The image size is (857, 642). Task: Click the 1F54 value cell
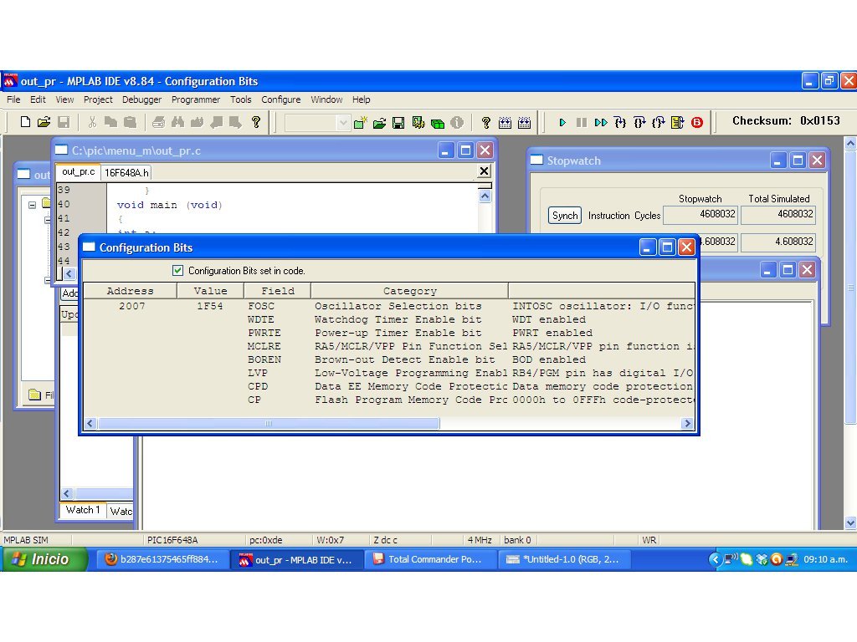(210, 306)
